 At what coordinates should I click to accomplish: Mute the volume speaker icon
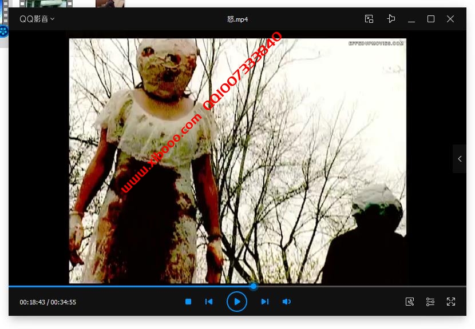tap(286, 302)
